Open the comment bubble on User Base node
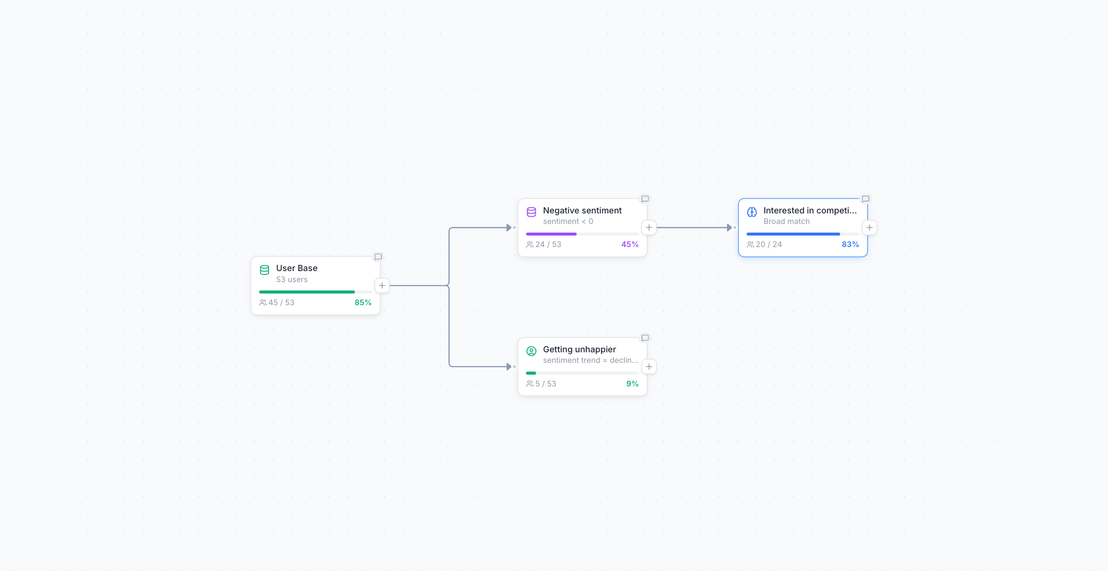The width and height of the screenshot is (1108, 571). pos(378,257)
